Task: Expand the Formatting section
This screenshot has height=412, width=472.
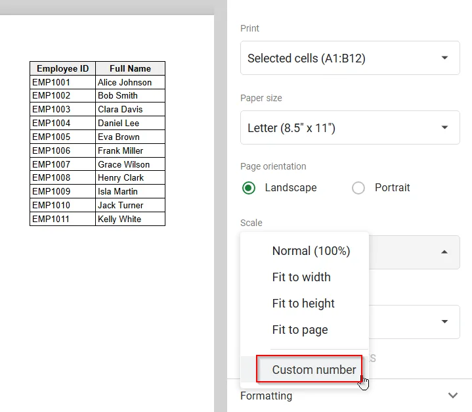Action: pos(349,396)
